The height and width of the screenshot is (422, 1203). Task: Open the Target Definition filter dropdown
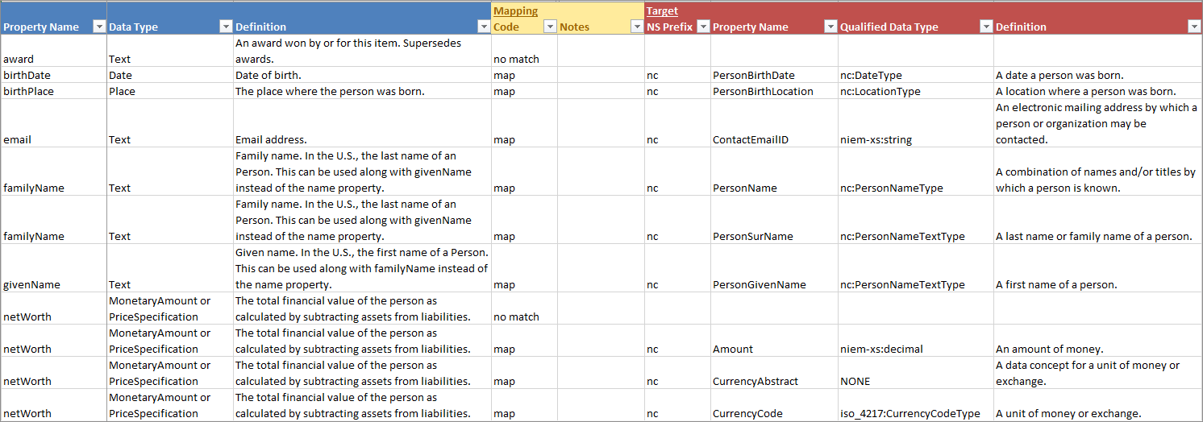point(1194,27)
